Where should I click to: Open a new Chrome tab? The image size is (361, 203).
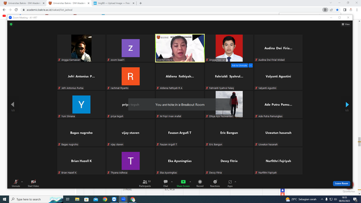140,3
